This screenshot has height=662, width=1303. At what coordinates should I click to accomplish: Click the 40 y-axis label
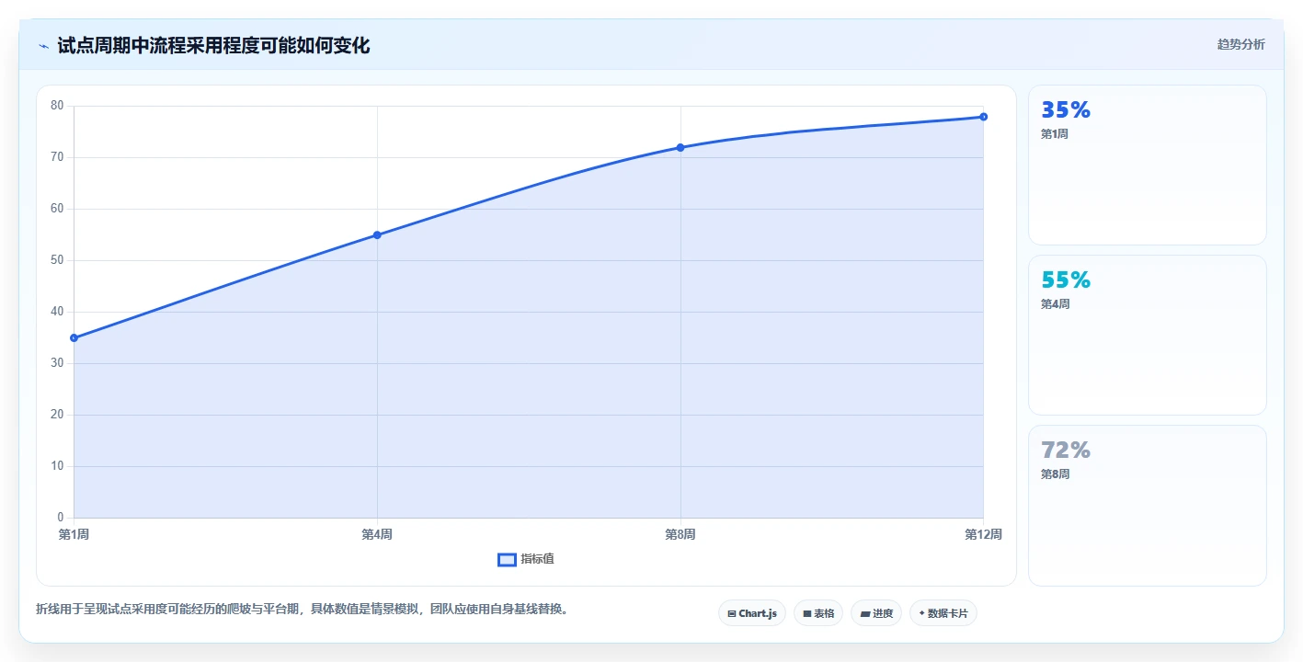(x=57, y=312)
